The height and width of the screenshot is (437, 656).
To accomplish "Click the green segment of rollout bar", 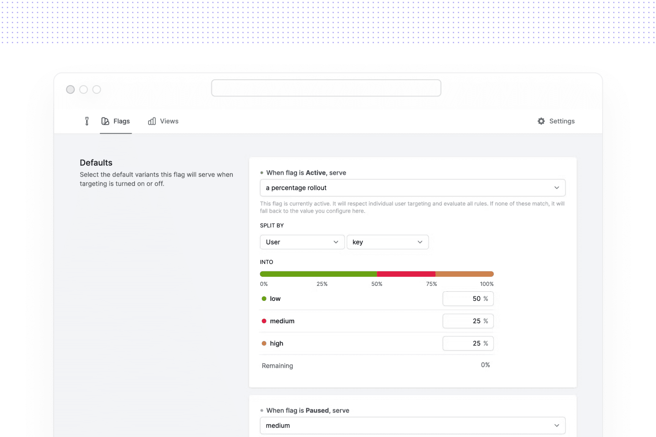I will 318,274.
